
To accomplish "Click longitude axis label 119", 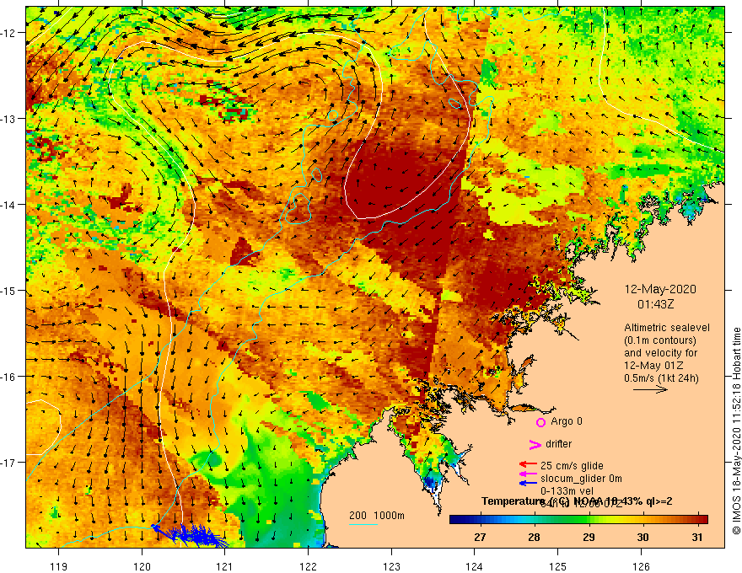I will 59,566.
